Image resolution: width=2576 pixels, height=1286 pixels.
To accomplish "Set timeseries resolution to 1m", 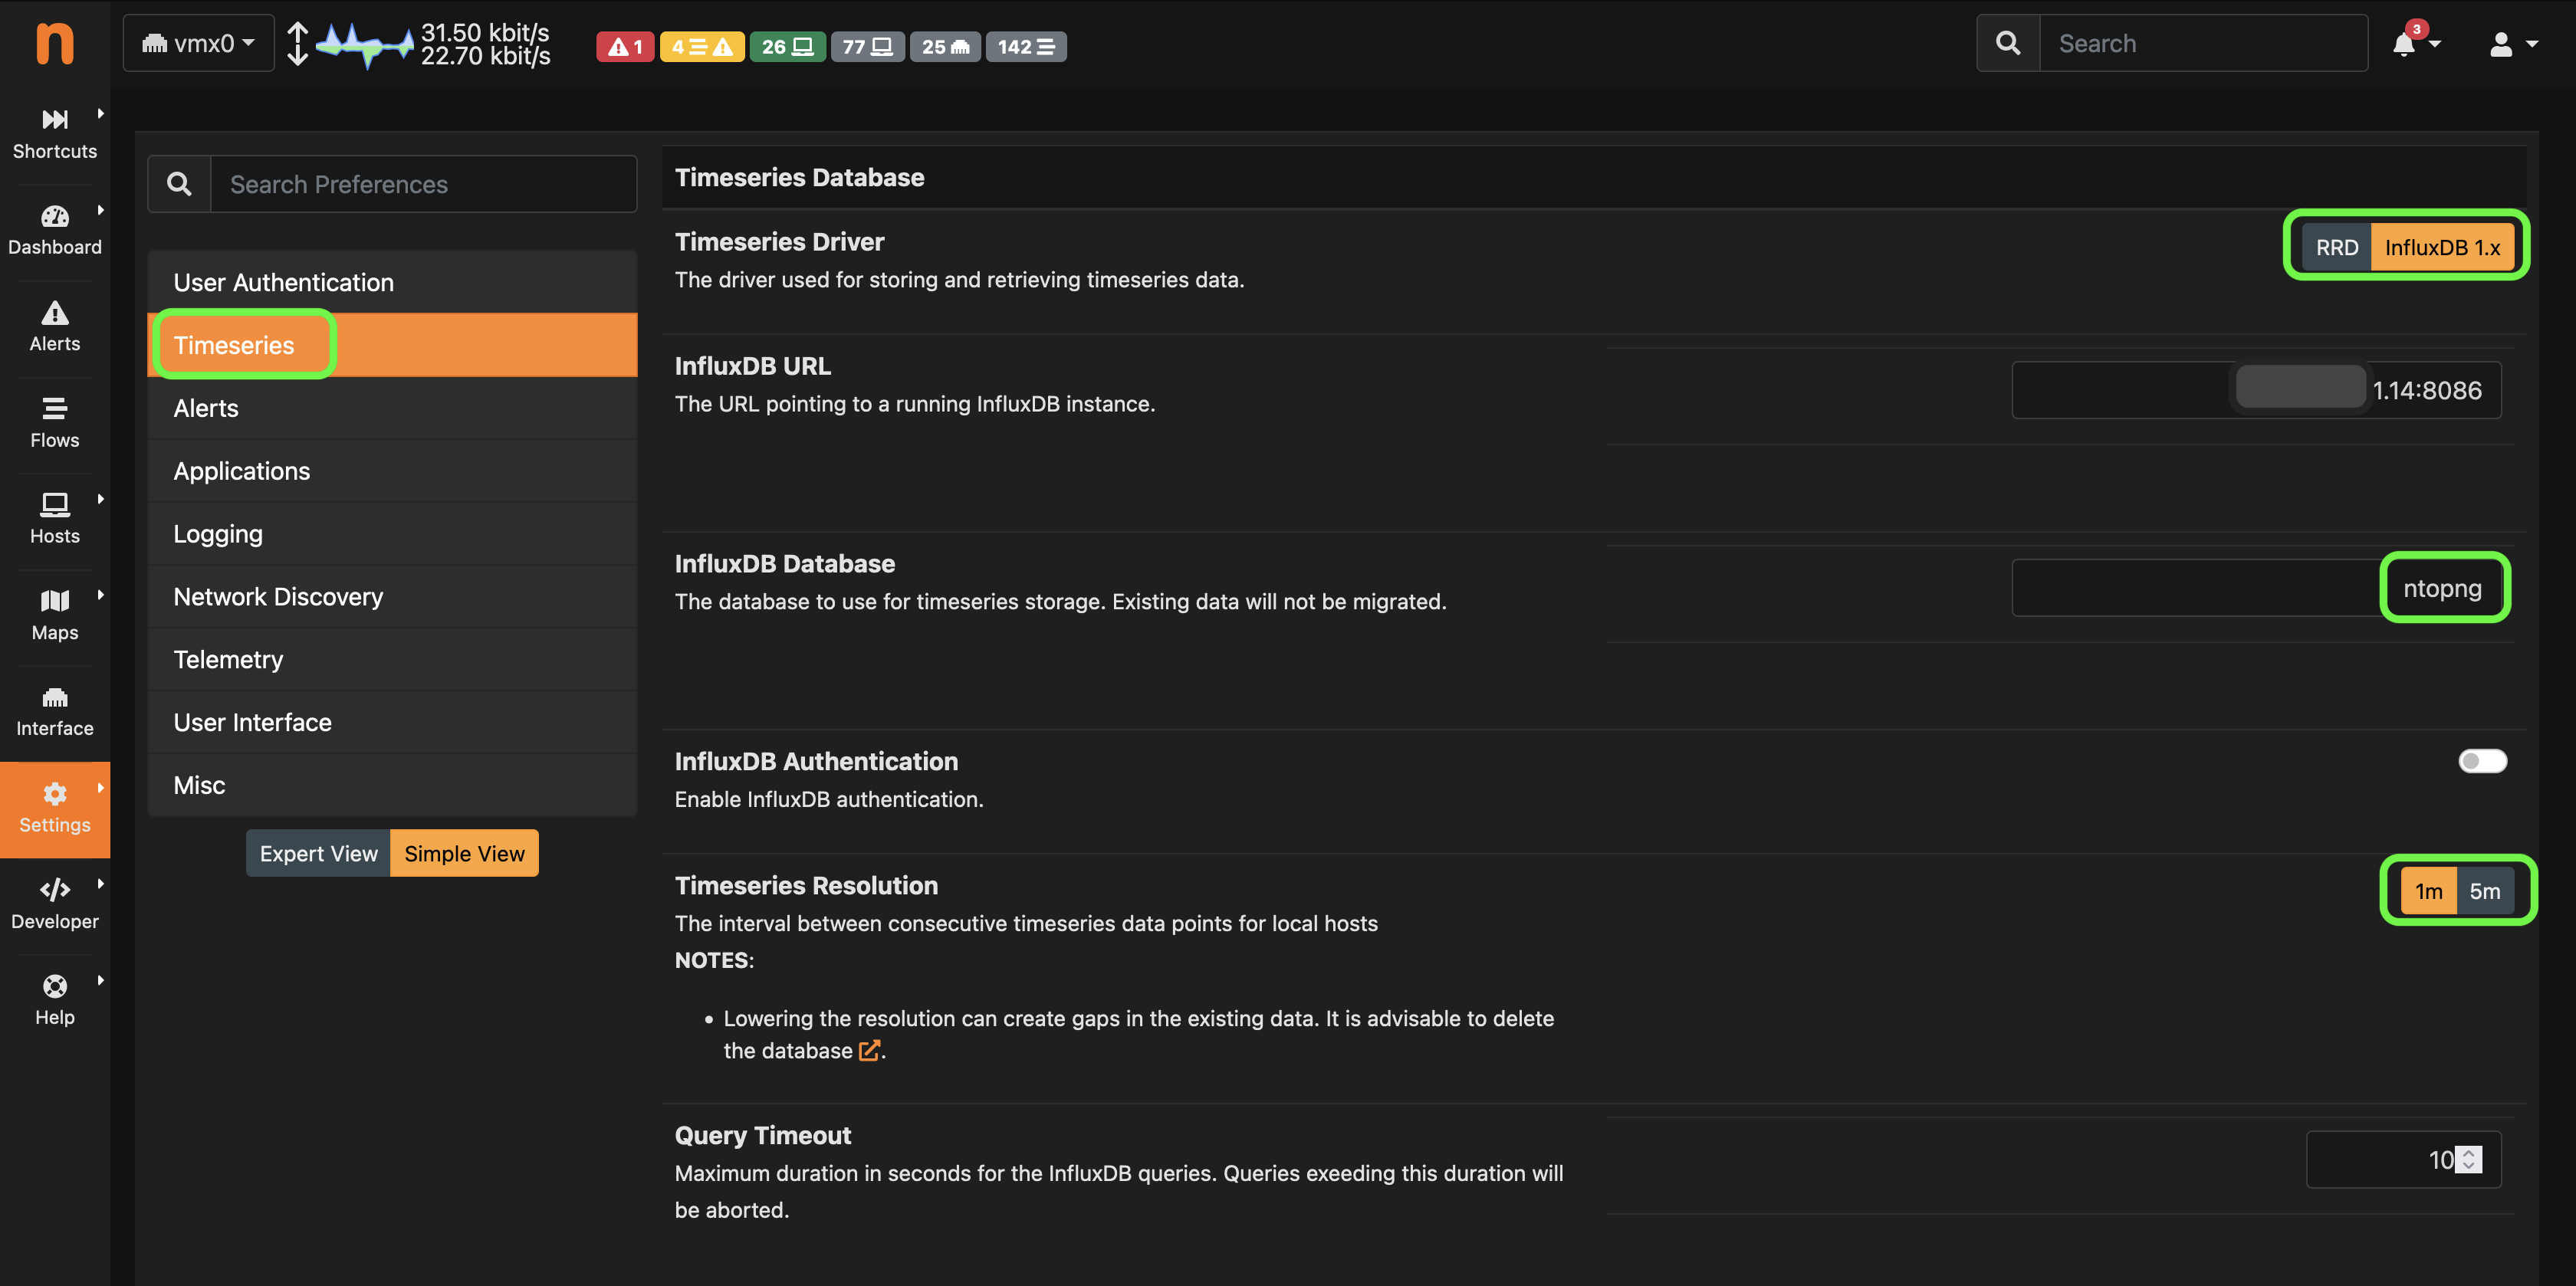I will point(2428,891).
